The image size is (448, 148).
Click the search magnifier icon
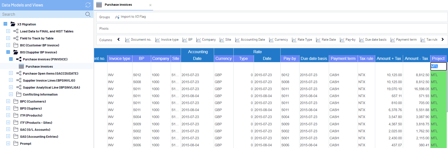(x=88, y=14)
